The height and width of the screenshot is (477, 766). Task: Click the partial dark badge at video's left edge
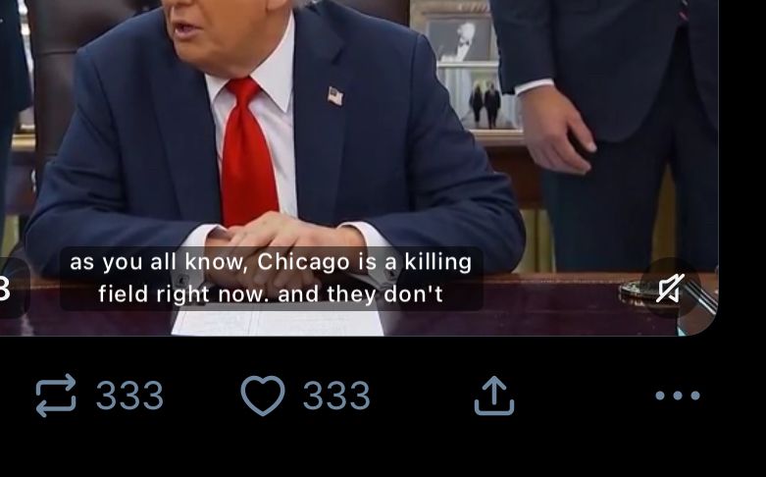coord(13,289)
